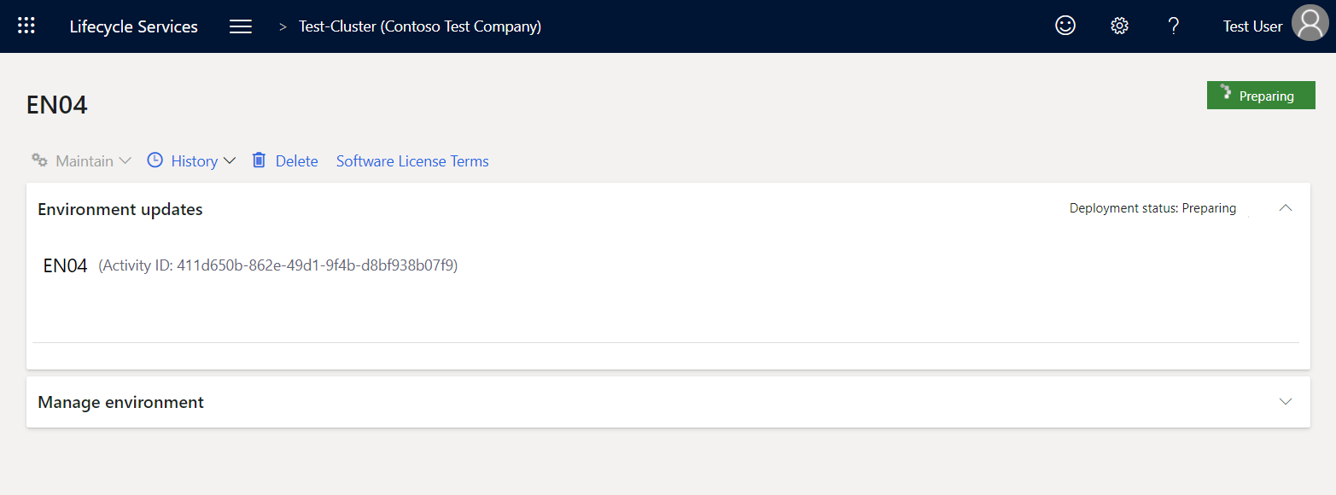Collapse the Environment updates section
1336x495 pixels.
coord(1286,207)
